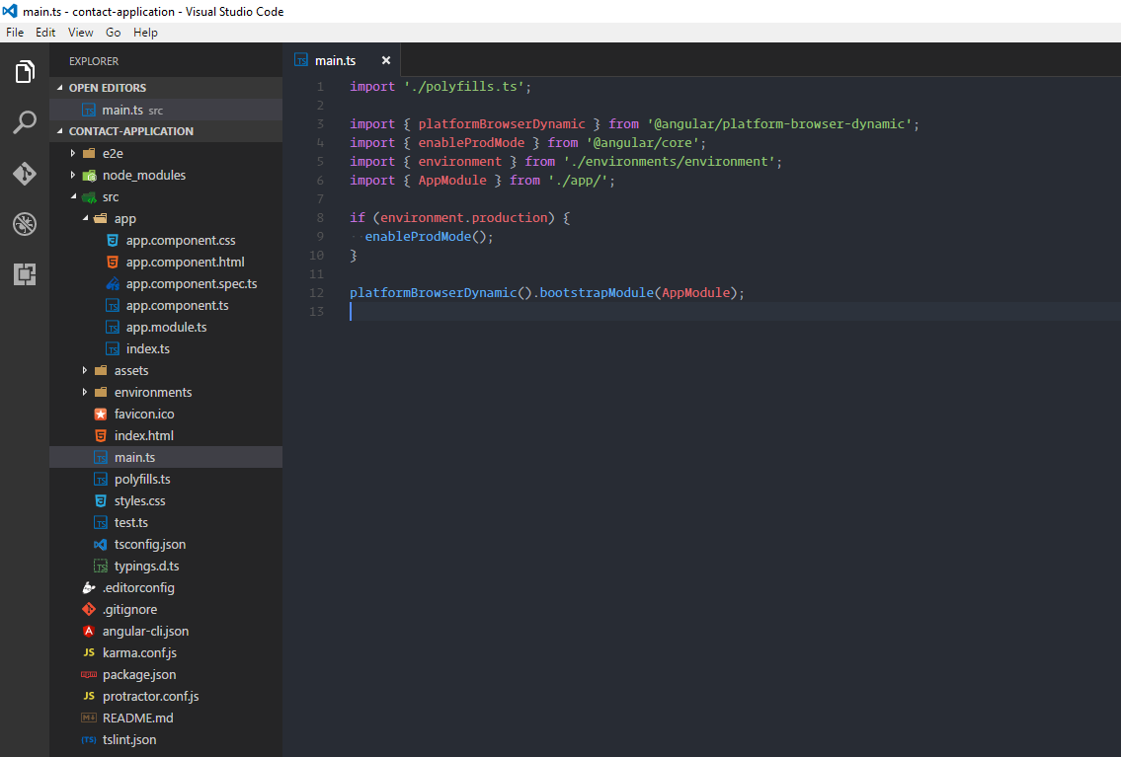Open the File menu
Screen dimensions: 1121x757
[15, 33]
